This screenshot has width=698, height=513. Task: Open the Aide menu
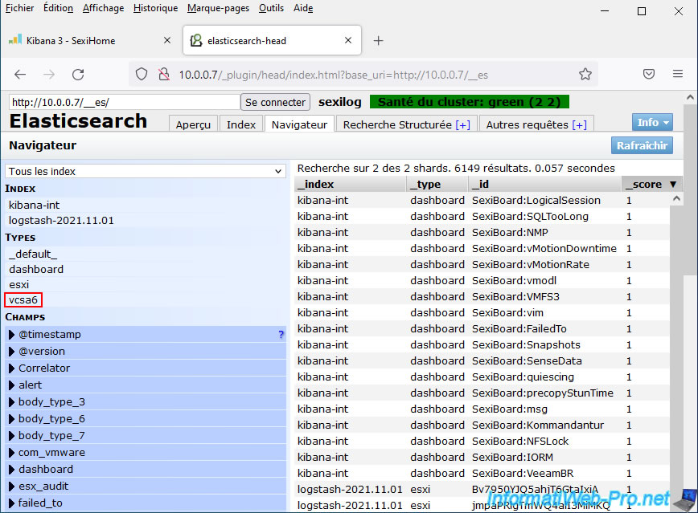303,8
